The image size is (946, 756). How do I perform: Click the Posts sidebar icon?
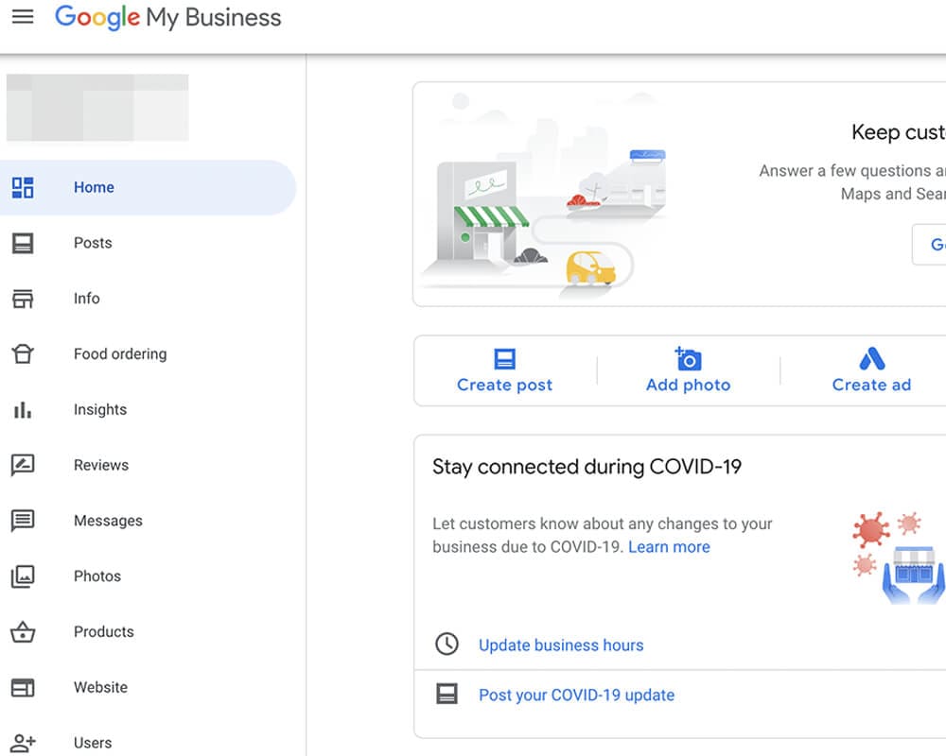[23, 244]
